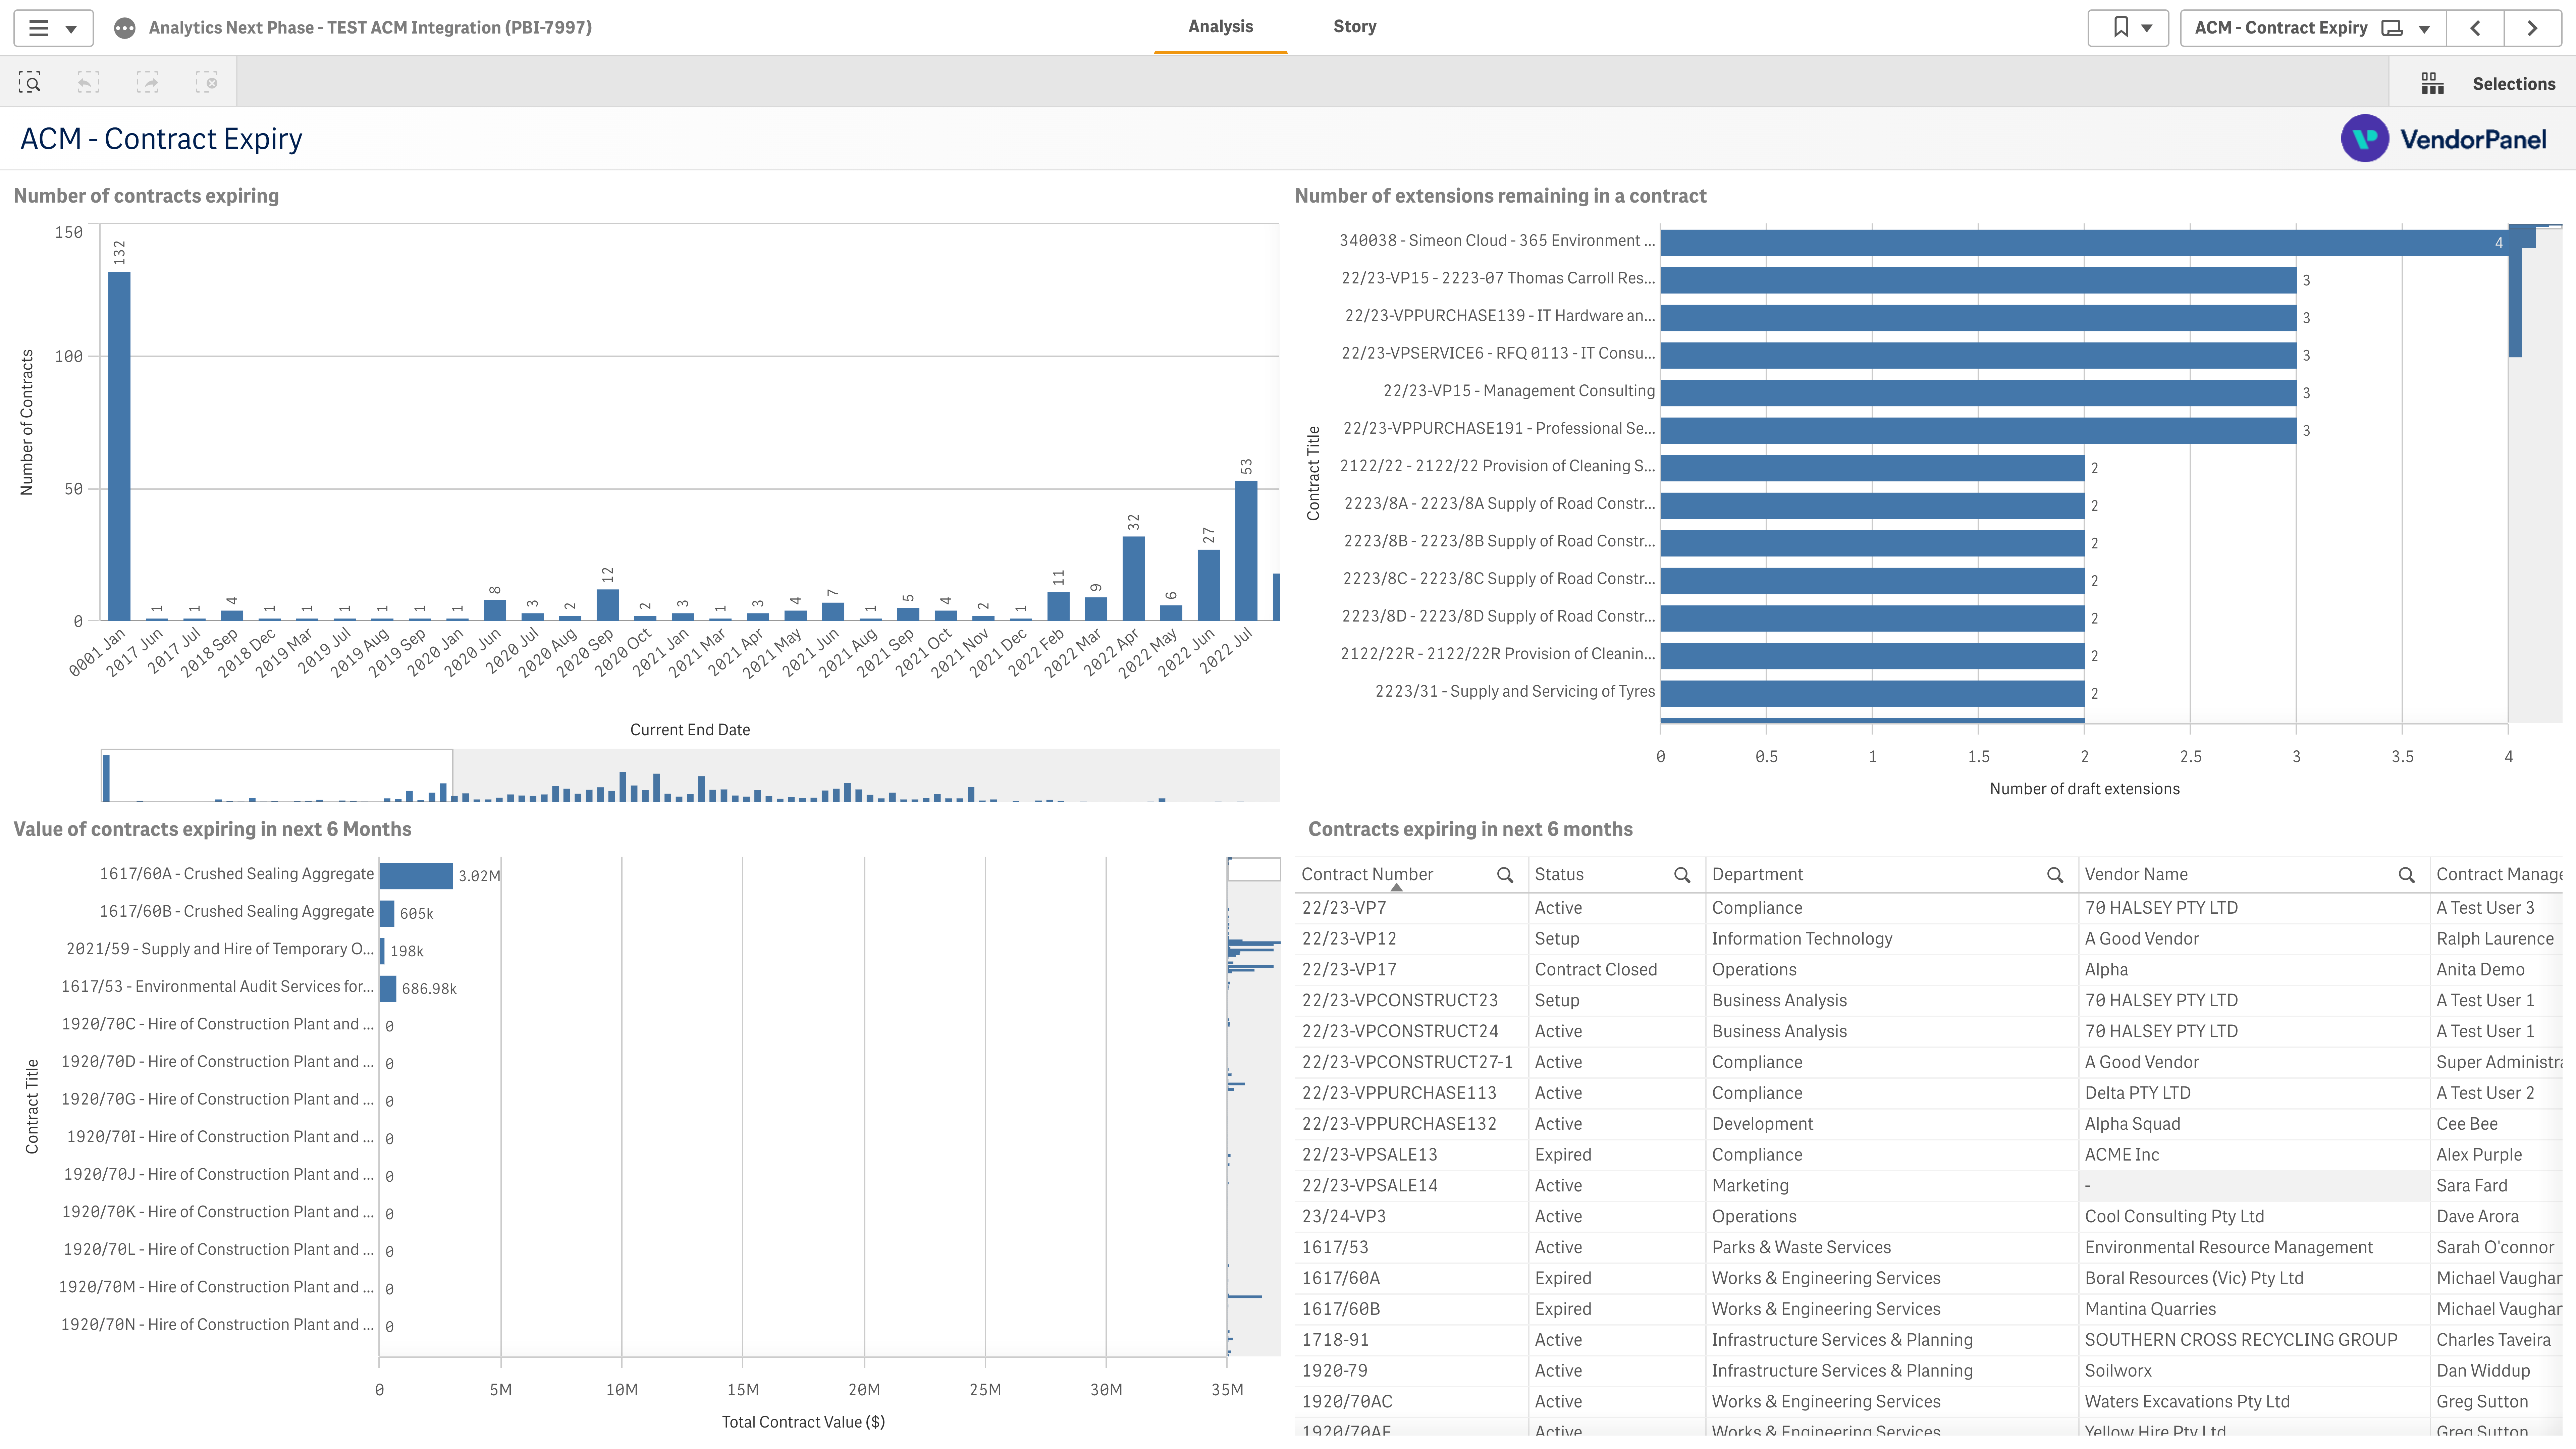Click vendor Cool Consulting Pty Ltd cell

(x=2254, y=1217)
